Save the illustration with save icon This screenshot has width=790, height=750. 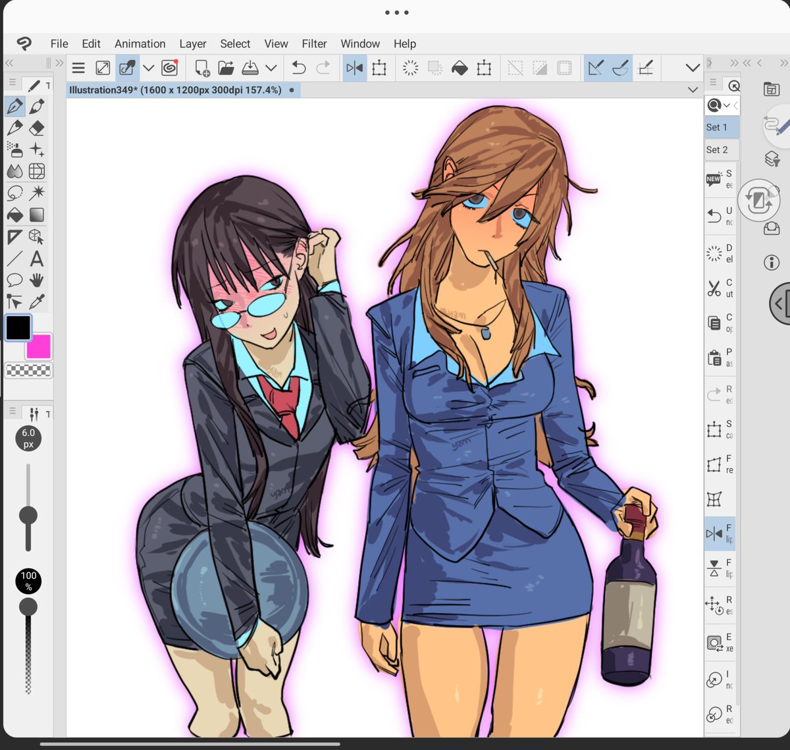(x=250, y=68)
